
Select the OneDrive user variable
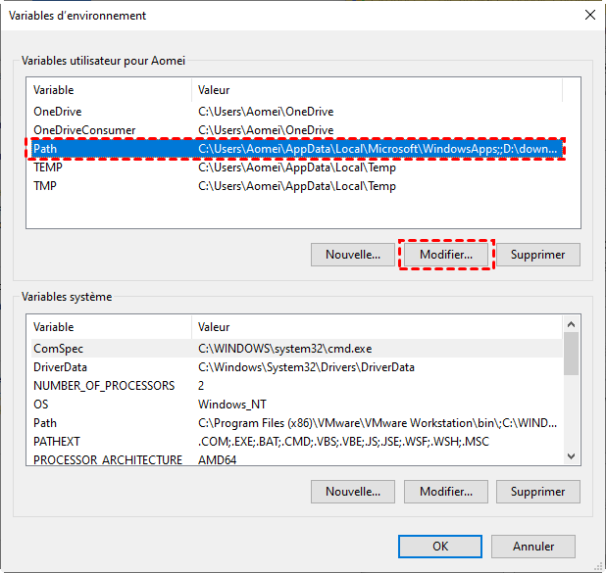294,112
